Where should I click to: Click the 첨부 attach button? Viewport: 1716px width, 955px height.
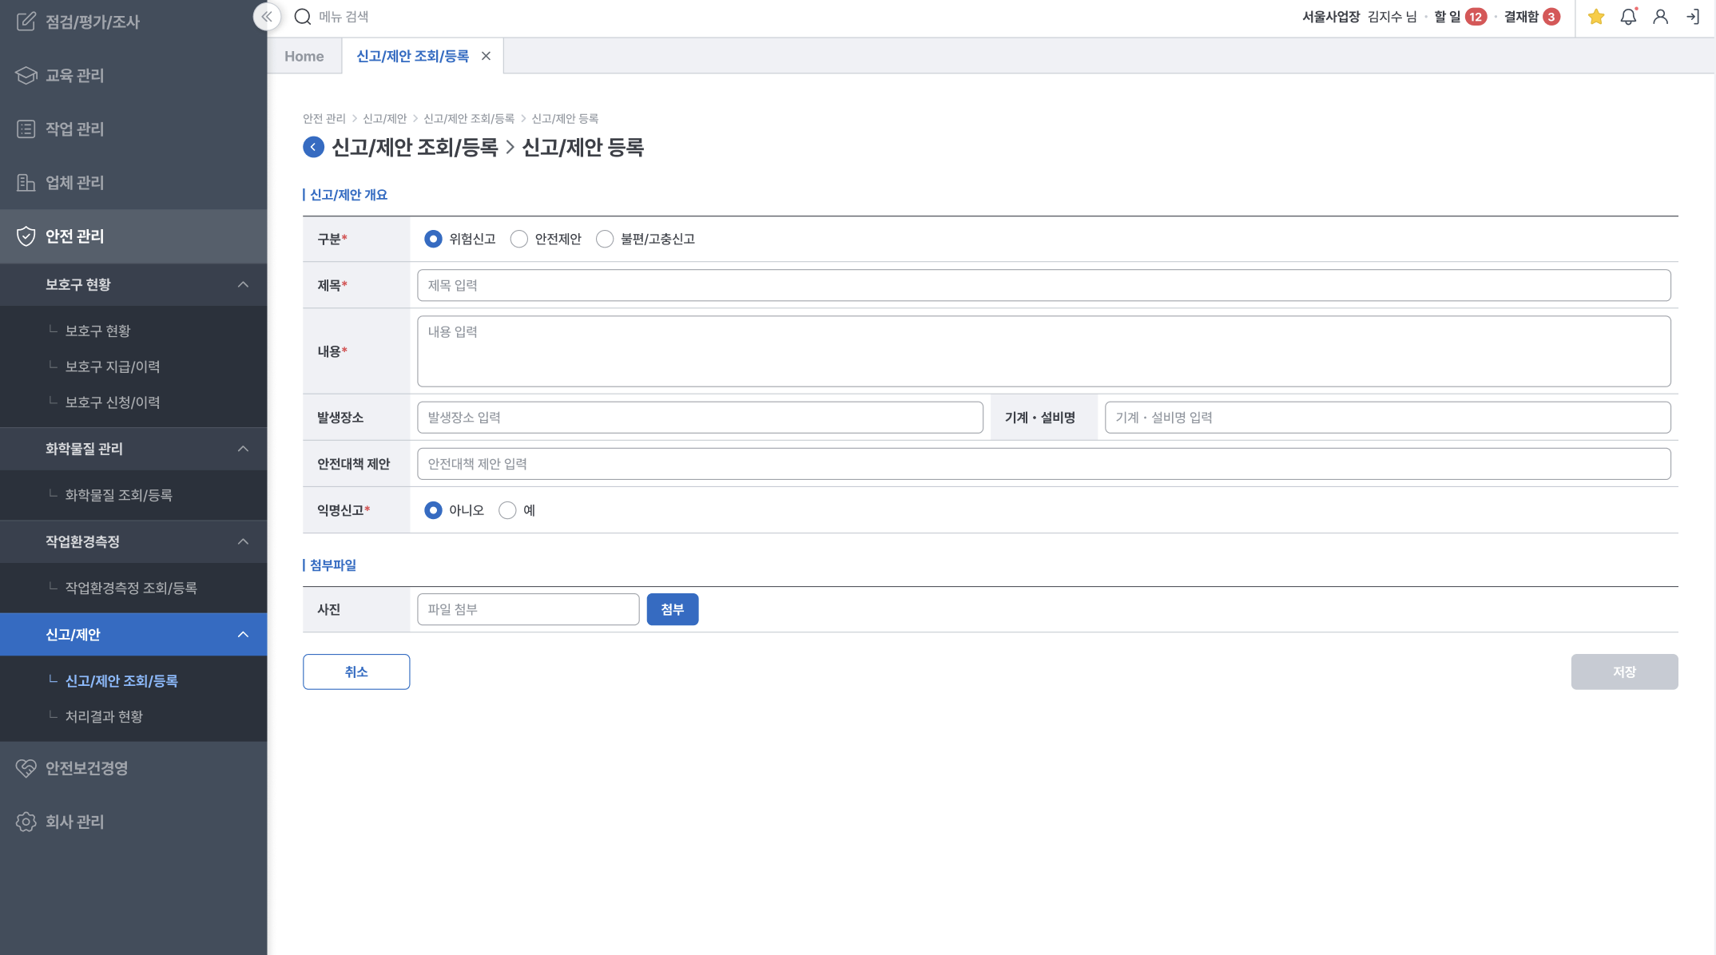click(672, 609)
